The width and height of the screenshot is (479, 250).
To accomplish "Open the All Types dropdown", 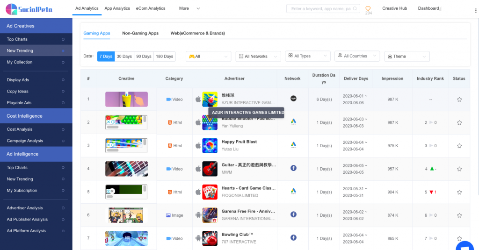I will tap(308, 56).
